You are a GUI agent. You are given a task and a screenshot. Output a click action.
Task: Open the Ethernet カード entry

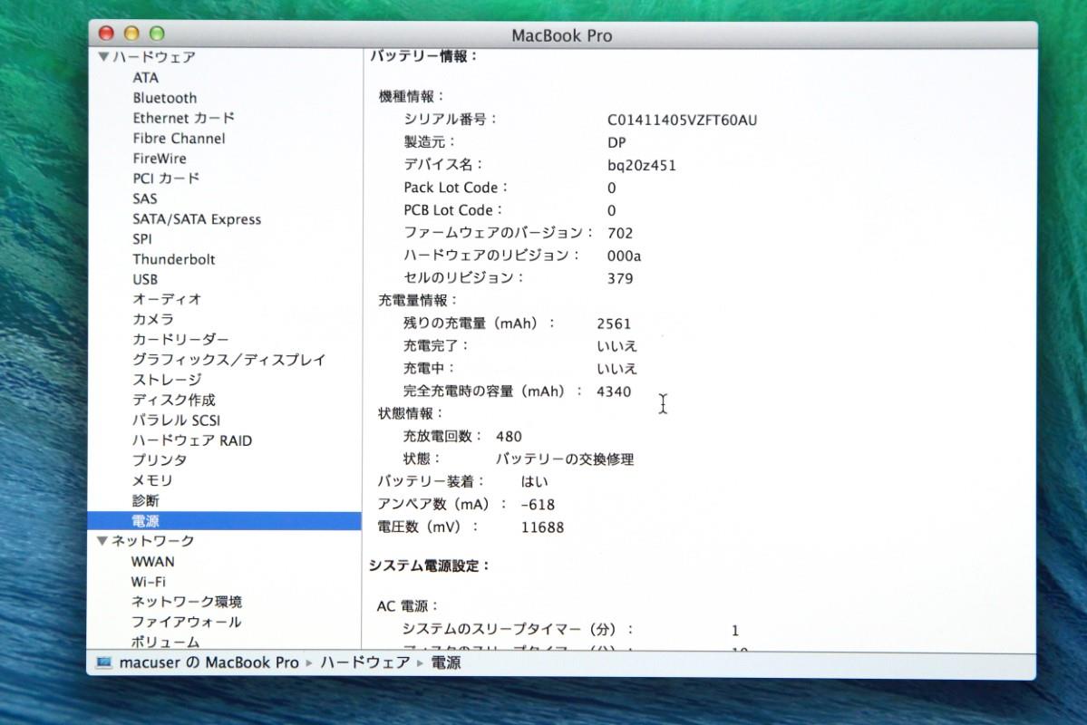click(x=184, y=118)
